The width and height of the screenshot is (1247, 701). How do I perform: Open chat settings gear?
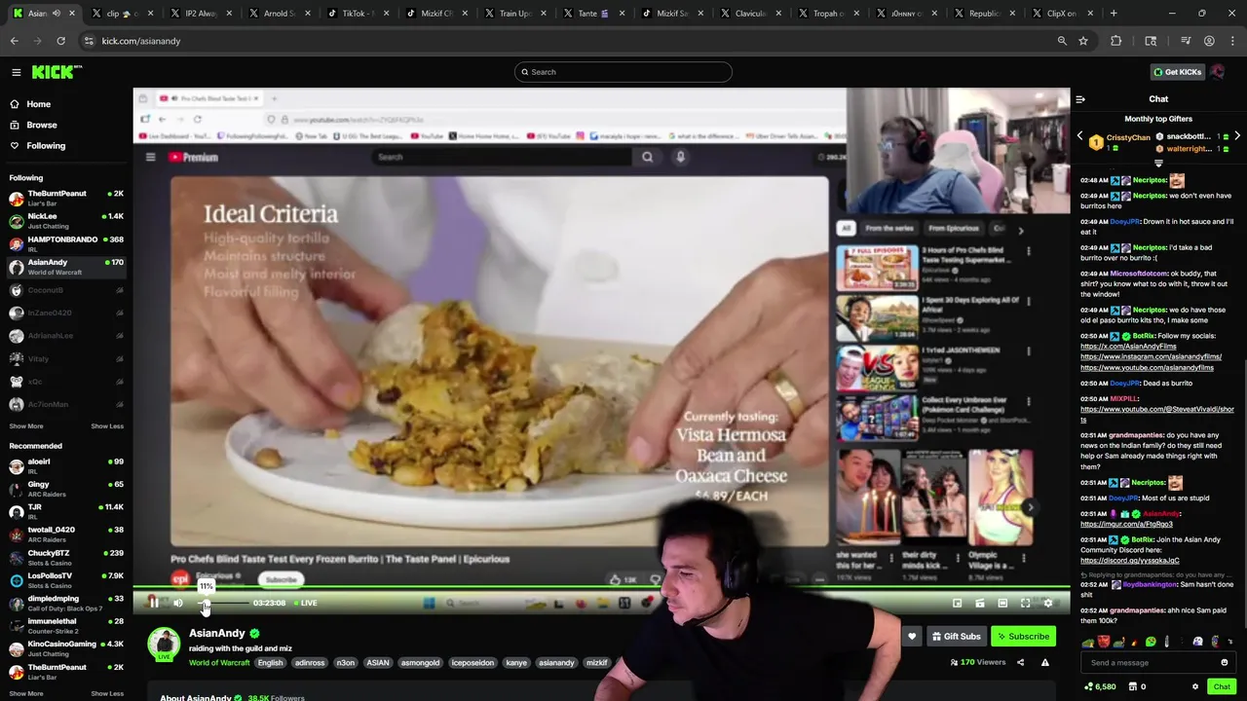pos(1195,686)
